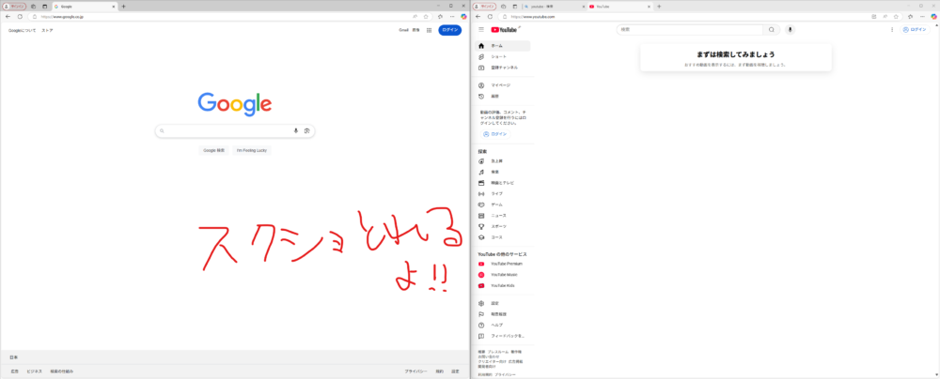Open 検索の仕組み link in Google footer
Screen dimensions: 940x379
pos(62,371)
